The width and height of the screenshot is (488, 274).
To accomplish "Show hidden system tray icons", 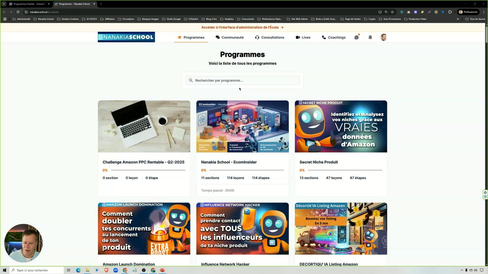I will (462, 270).
